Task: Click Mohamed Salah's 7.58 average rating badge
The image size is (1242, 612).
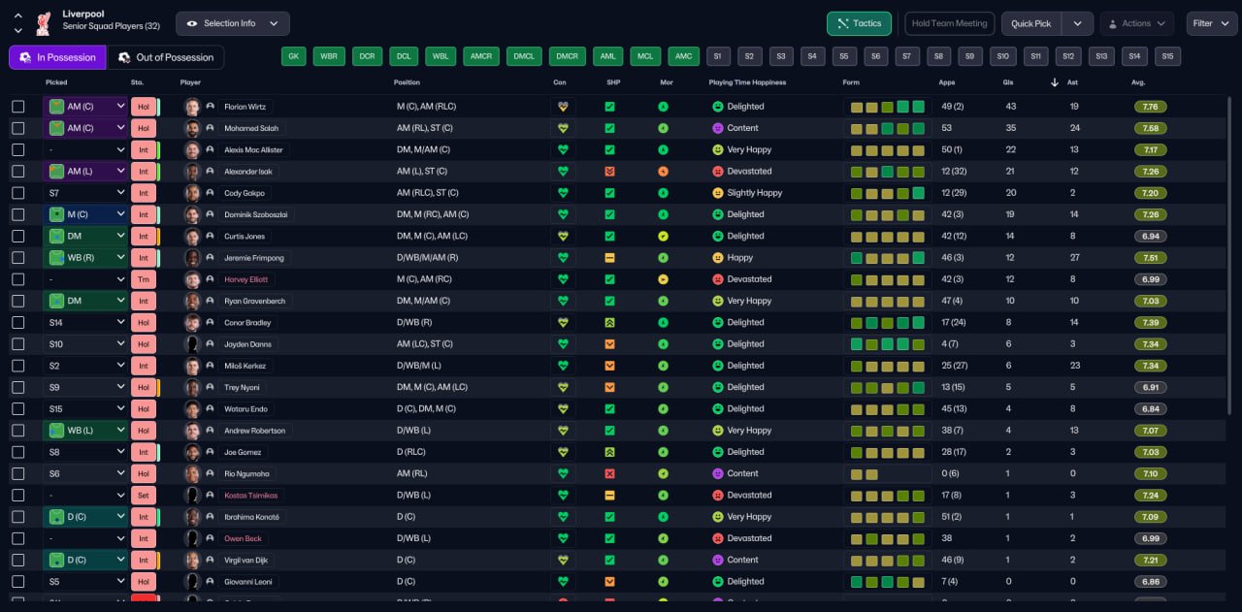Action: click(x=1150, y=128)
